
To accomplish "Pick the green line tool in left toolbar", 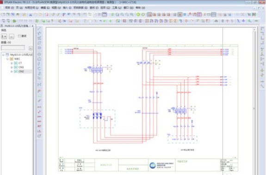I will point(39,96).
